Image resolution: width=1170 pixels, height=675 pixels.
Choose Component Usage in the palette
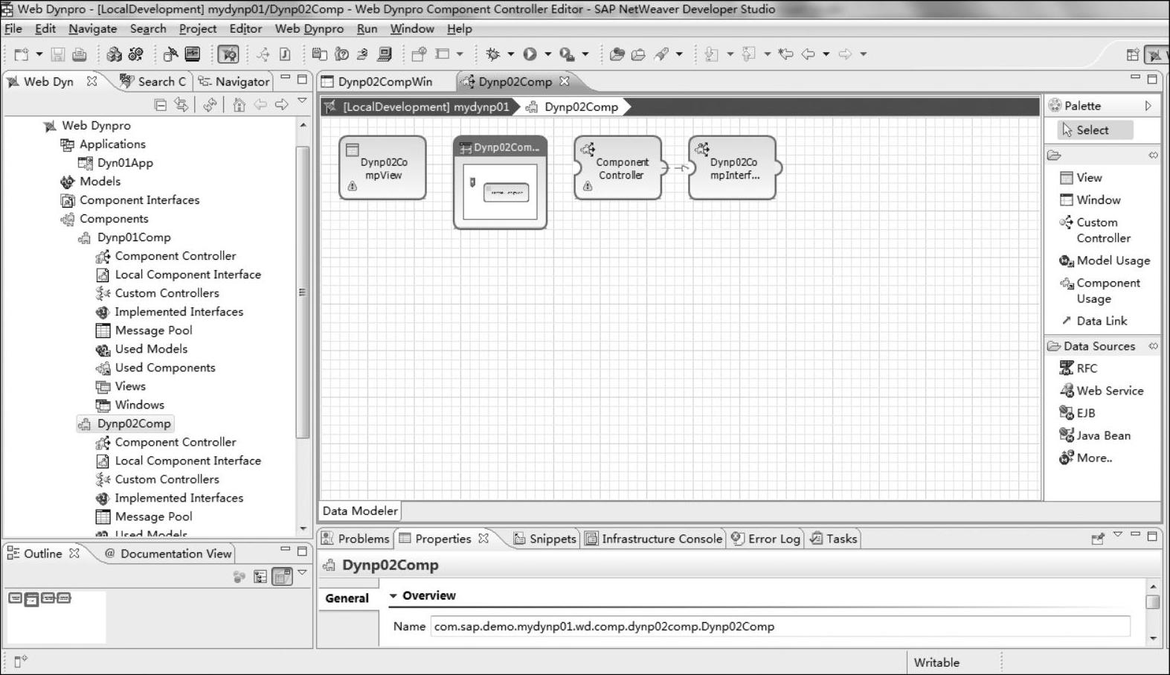1099,291
